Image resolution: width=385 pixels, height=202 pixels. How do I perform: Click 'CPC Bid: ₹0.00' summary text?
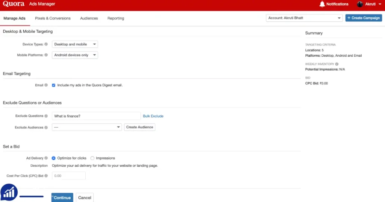tap(317, 83)
